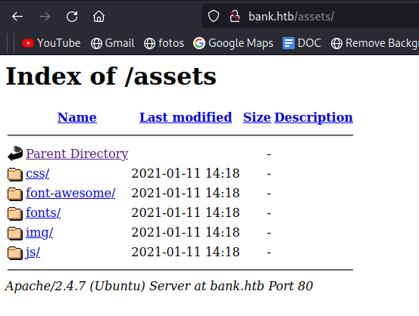This screenshot has height=316, width=419.
Task: Click the browser back arrow
Action: tap(17, 17)
